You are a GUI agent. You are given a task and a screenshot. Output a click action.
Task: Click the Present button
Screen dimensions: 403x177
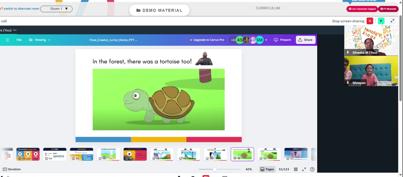(x=283, y=40)
